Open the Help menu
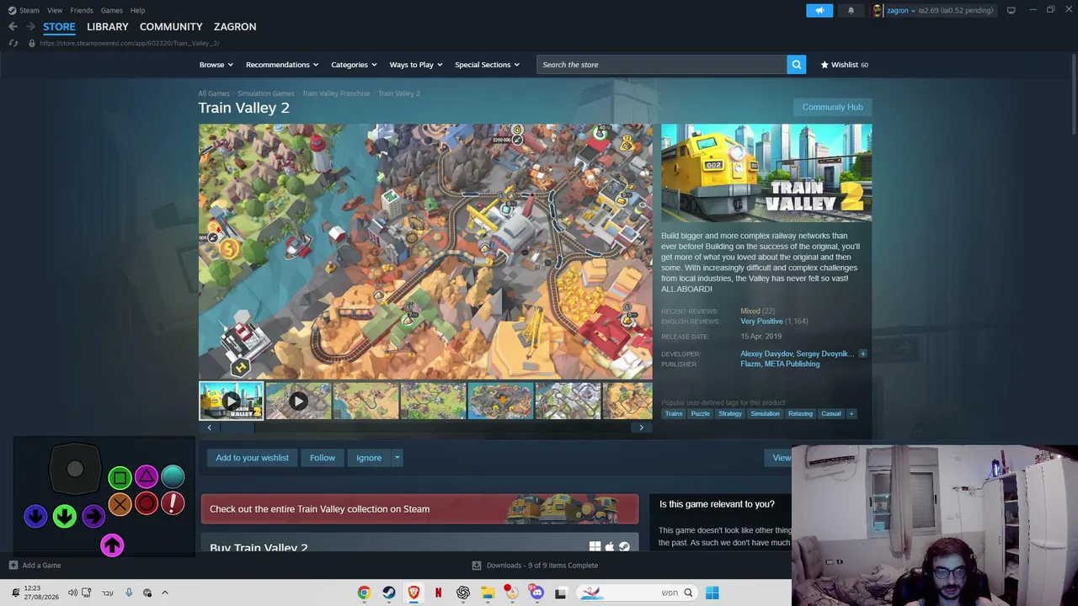Viewport: 1078px width, 606px height. [137, 10]
